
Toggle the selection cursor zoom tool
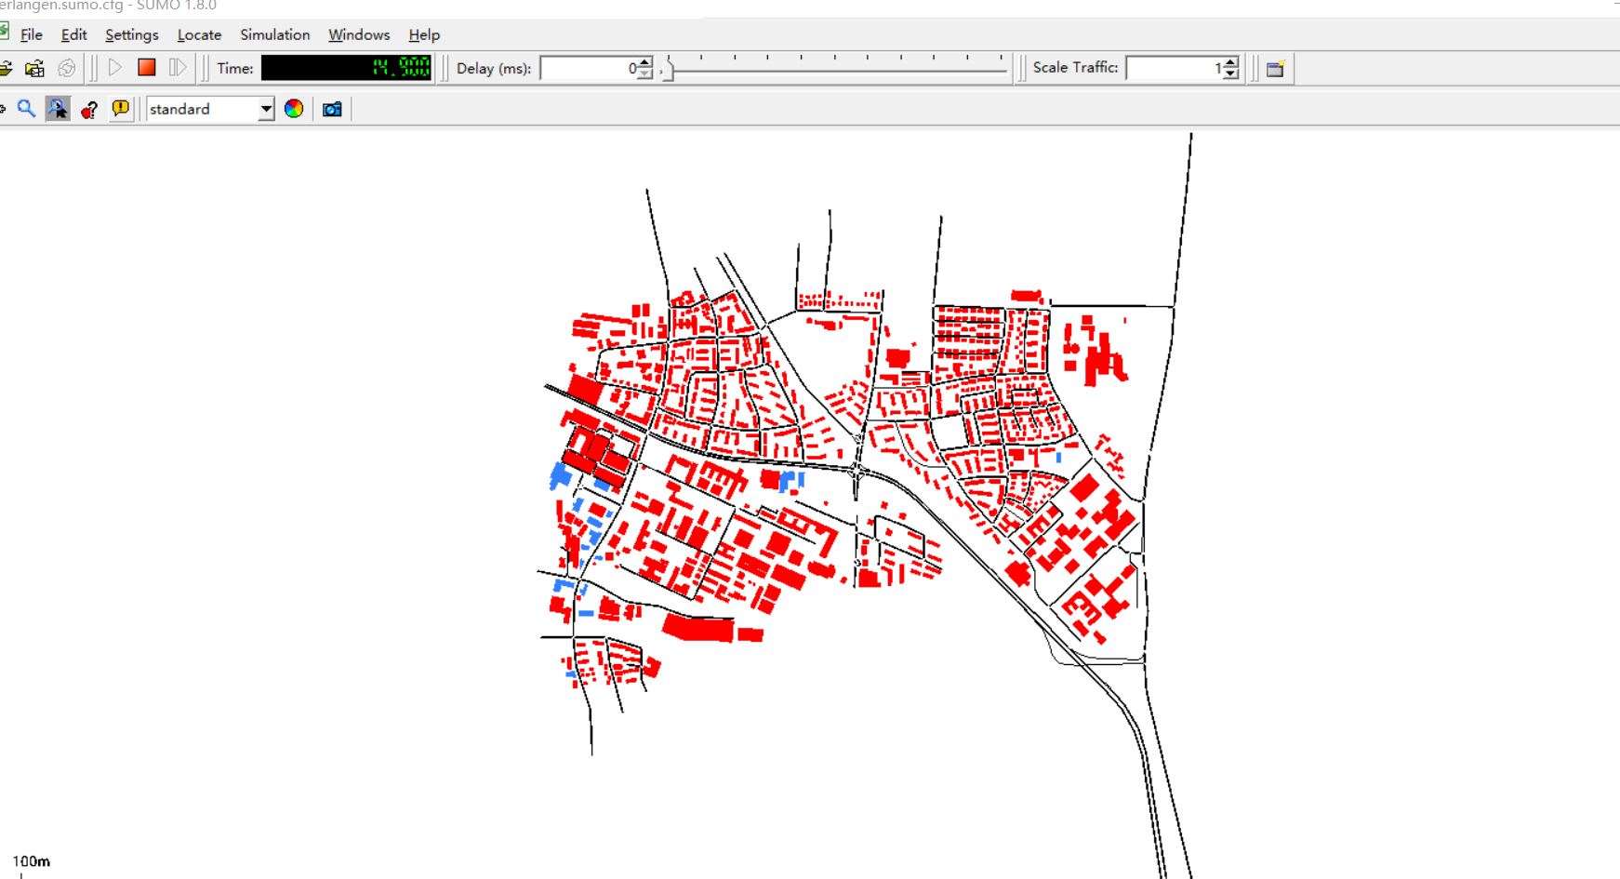(58, 109)
